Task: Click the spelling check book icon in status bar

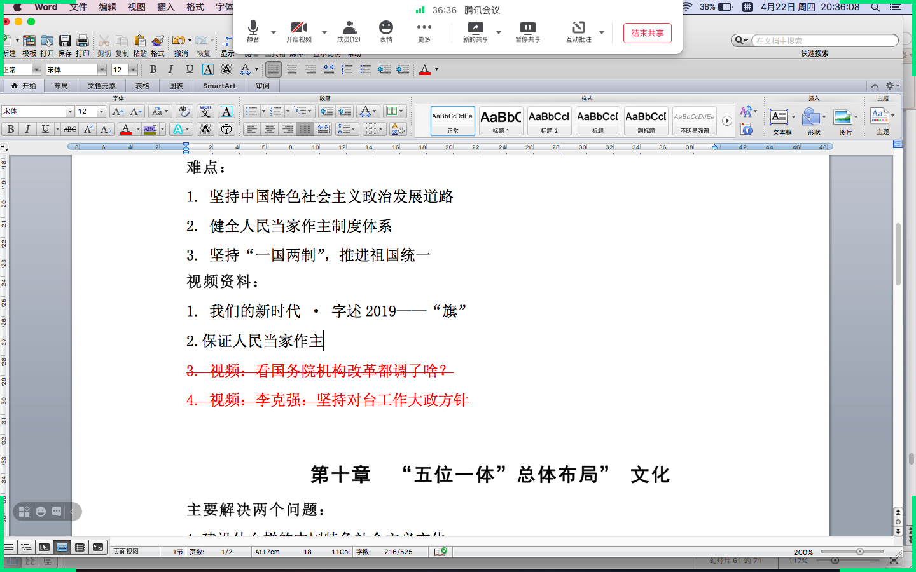Action: (x=441, y=552)
